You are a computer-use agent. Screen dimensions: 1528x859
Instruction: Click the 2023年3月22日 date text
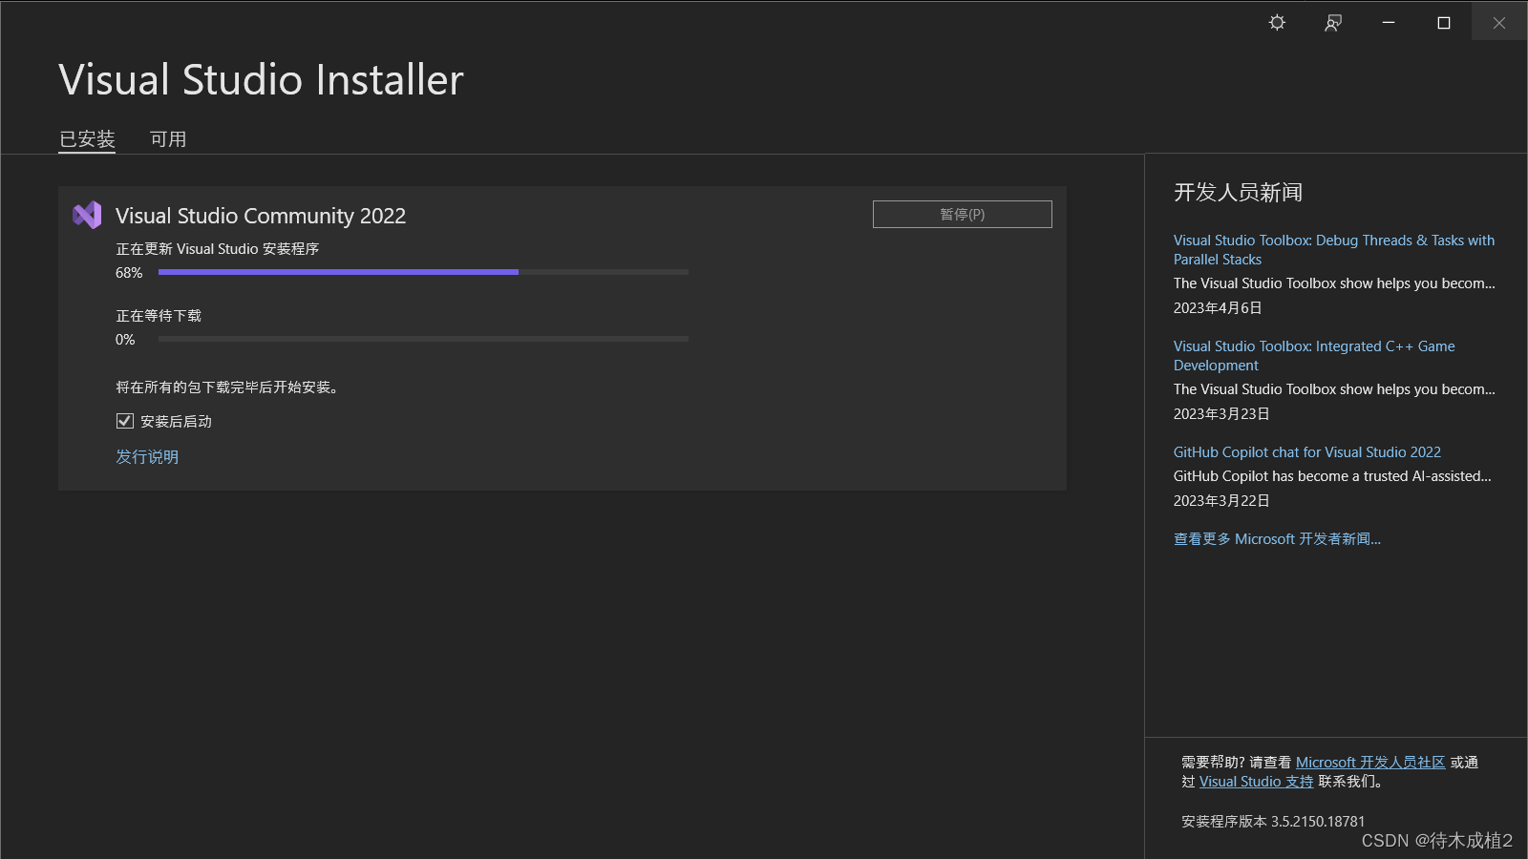(1221, 500)
